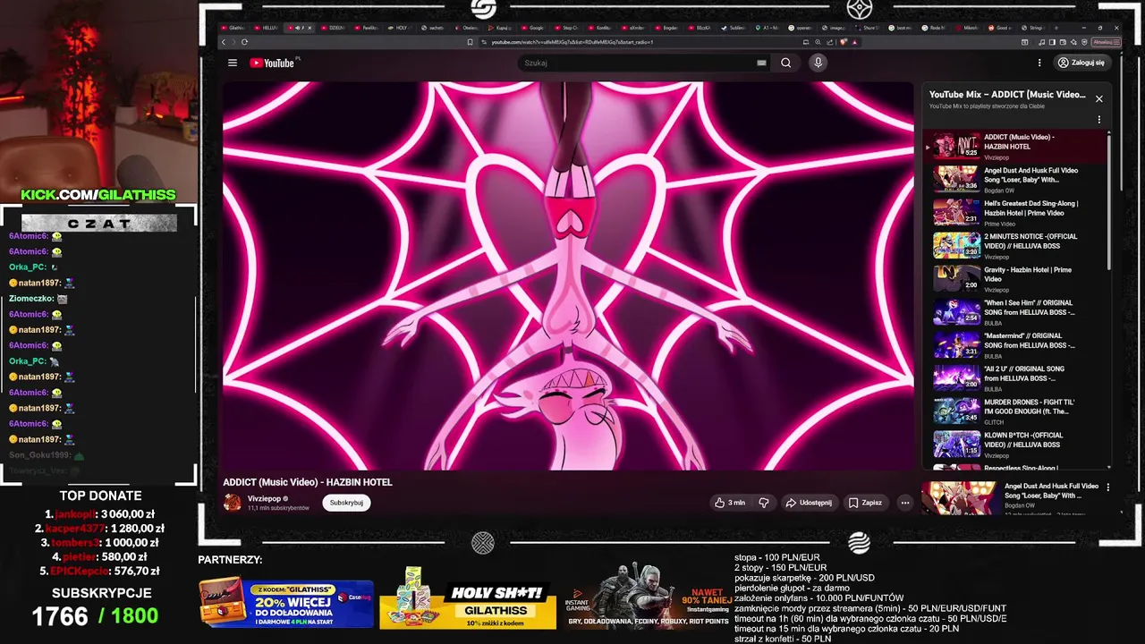Switch to the String browser tab
Viewport: 1145px width, 644px height.
click(1034, 28)
